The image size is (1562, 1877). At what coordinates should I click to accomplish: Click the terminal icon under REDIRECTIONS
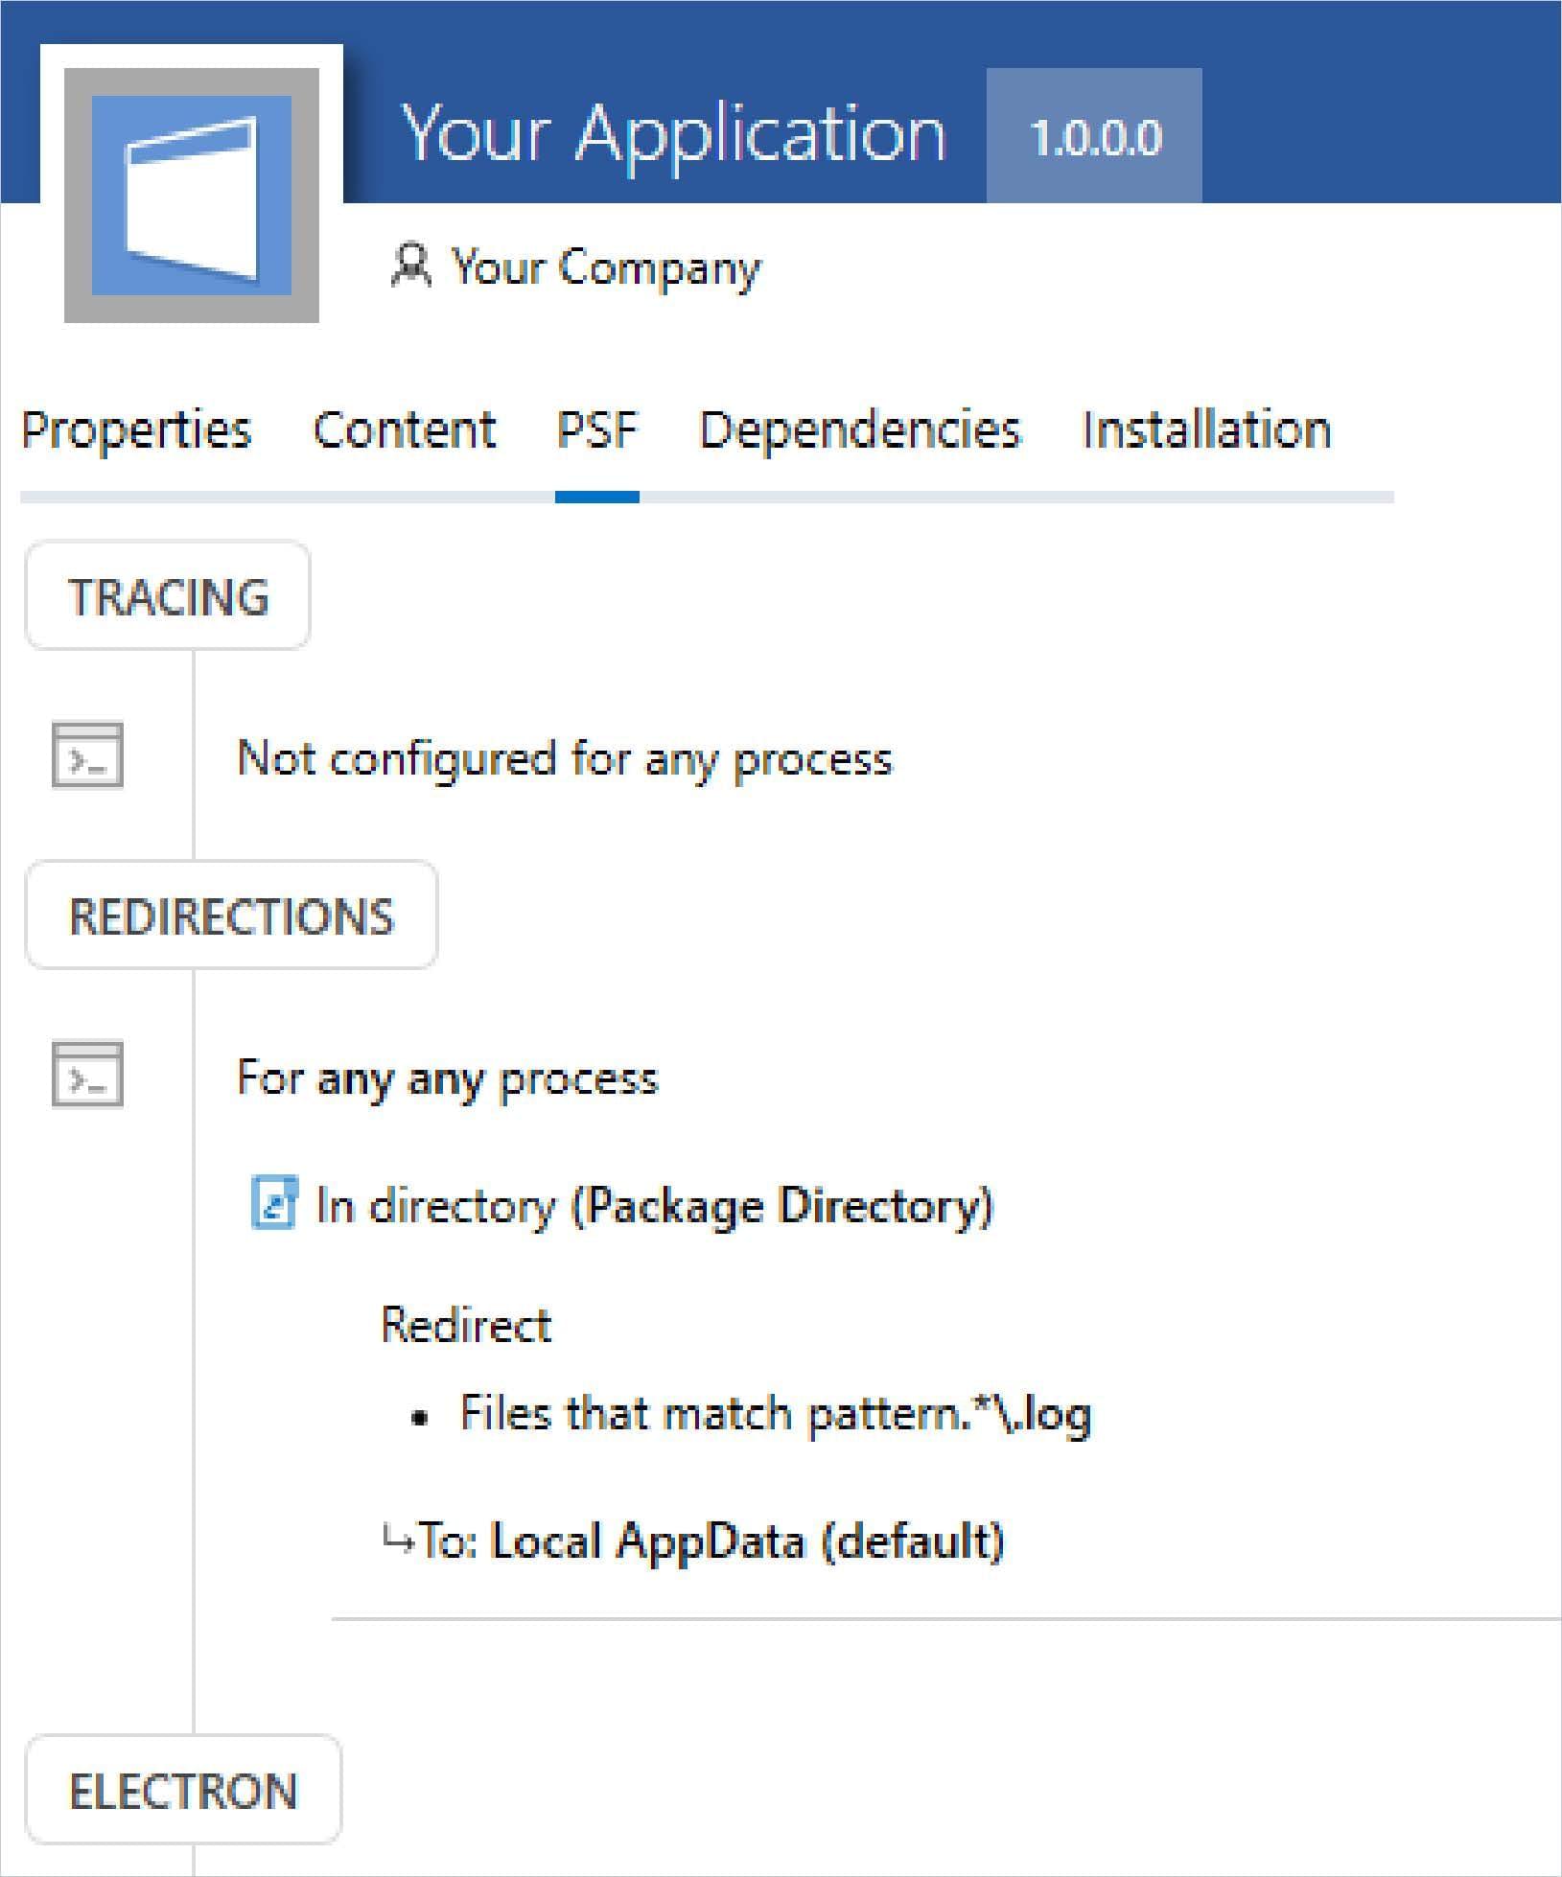pos(87,1075)
